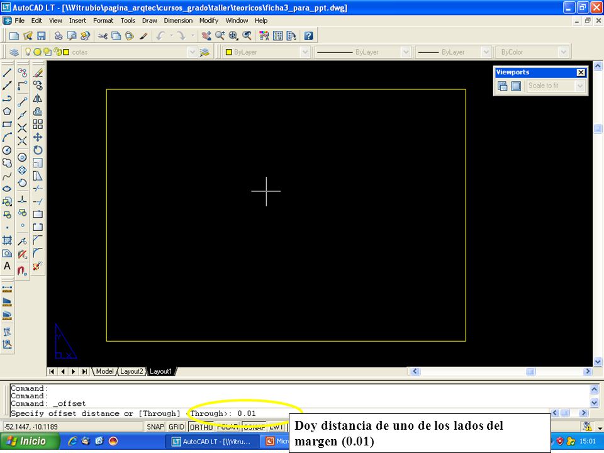Select the Array modify tool
This screenshot has height=453, width=604.
coord(38,124)
